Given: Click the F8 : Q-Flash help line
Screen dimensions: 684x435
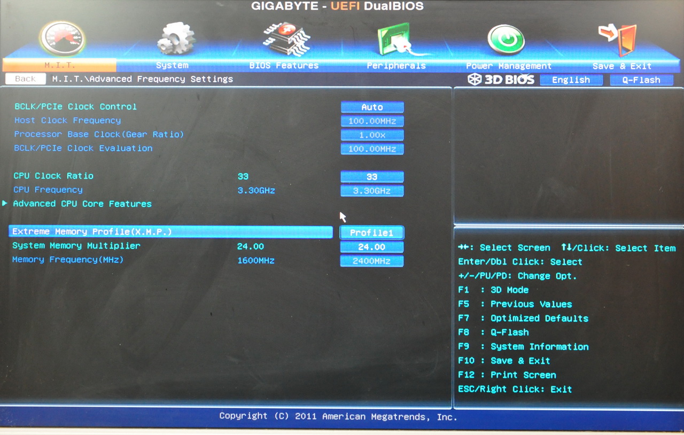Looking at the screenshot, I should pos(493,332).
